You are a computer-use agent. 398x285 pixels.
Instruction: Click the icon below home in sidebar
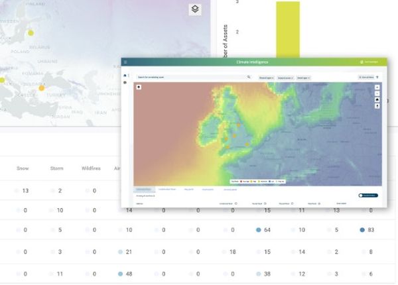tap(125, 83)
